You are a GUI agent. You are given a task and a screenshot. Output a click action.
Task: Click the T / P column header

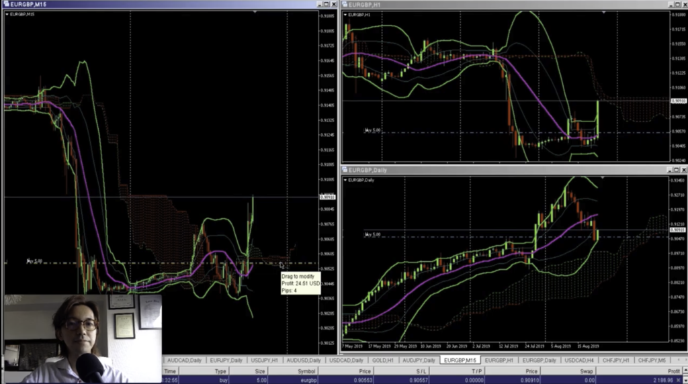coord(457,371)
